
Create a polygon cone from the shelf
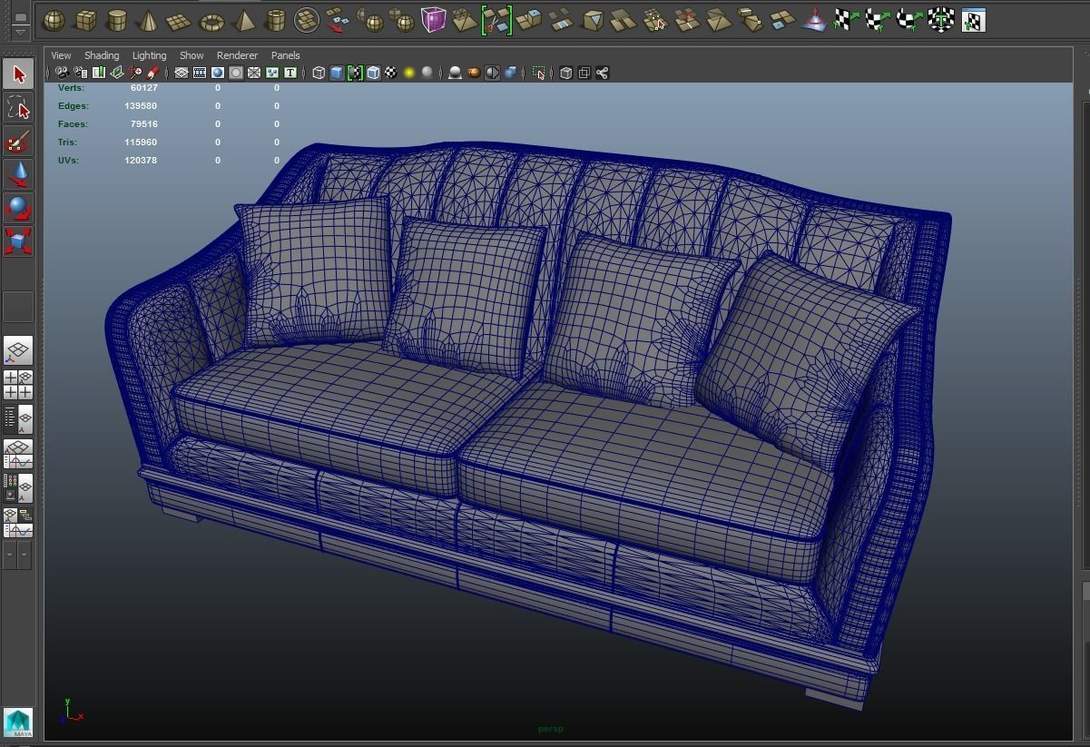click(149, 20)
